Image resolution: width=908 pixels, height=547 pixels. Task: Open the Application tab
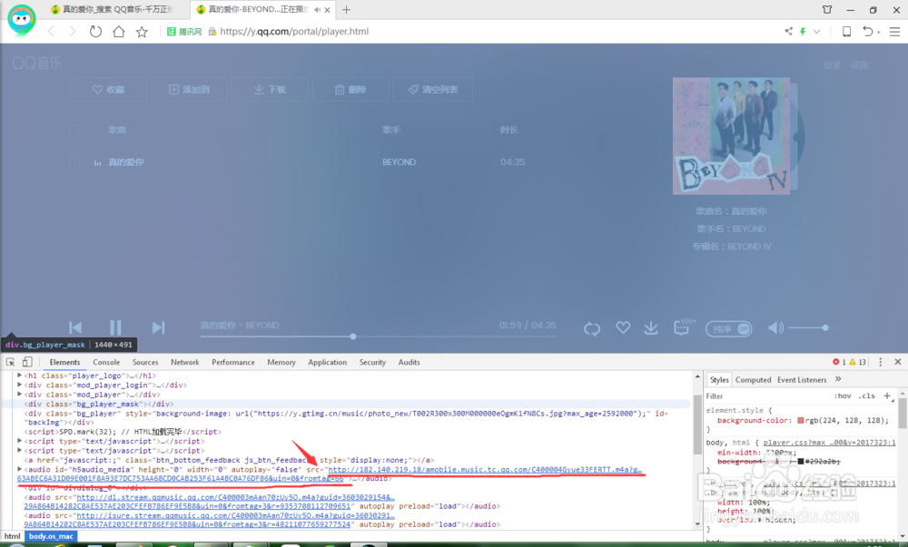coord(327,362)
